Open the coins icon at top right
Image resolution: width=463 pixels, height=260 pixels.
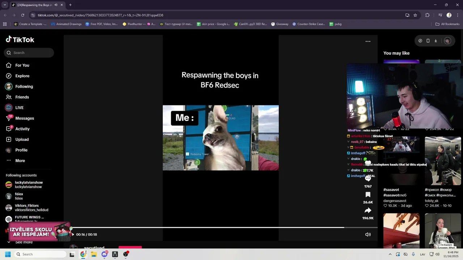(420, 41)
